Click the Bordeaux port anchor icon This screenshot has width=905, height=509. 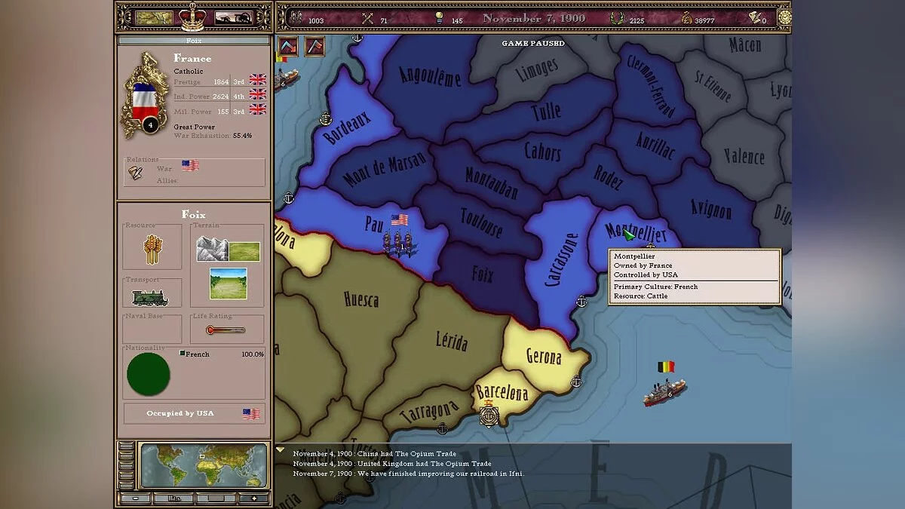click(325, 119)
